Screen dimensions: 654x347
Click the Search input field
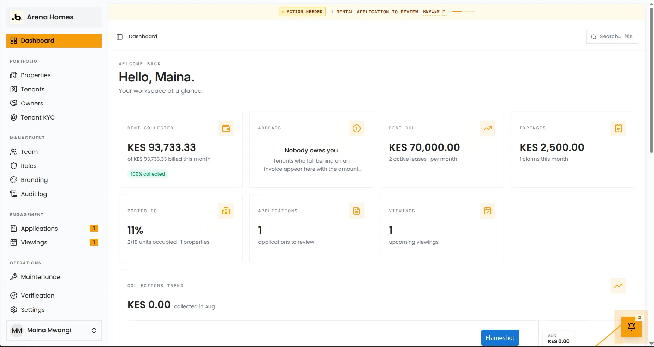pyautogui.click(x=612, y=37)
